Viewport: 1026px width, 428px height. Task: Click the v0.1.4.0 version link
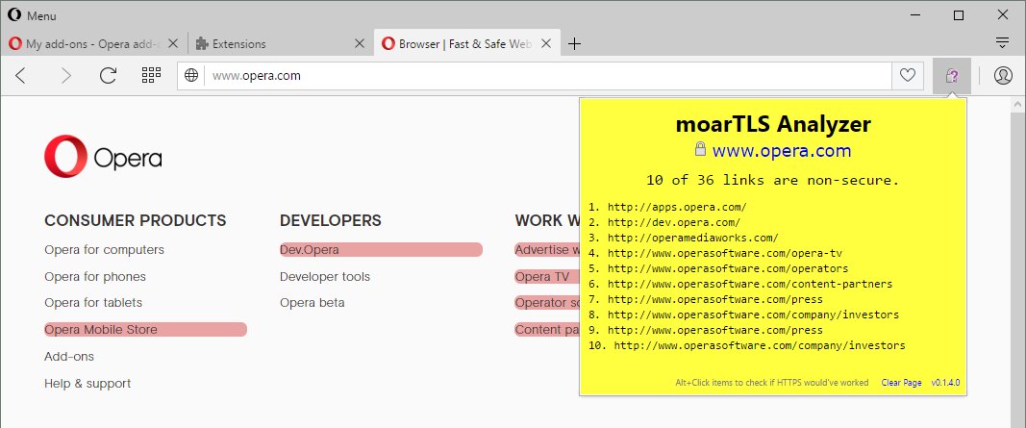[x=945, y=383]
